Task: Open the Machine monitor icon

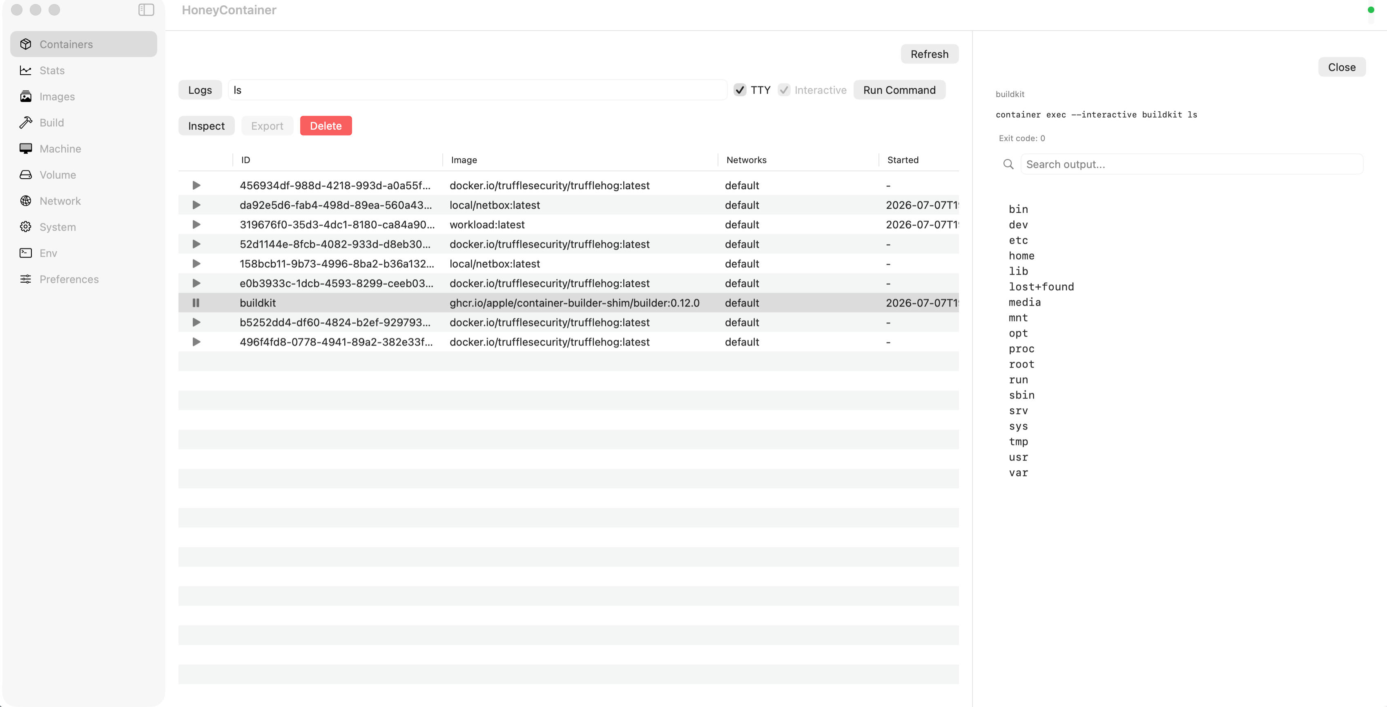Action: click(25, 148)
